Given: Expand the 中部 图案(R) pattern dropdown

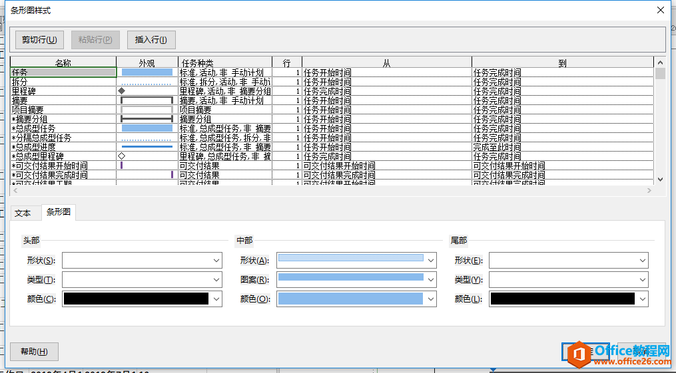Looking at the screenshot, I should (356, 280).
